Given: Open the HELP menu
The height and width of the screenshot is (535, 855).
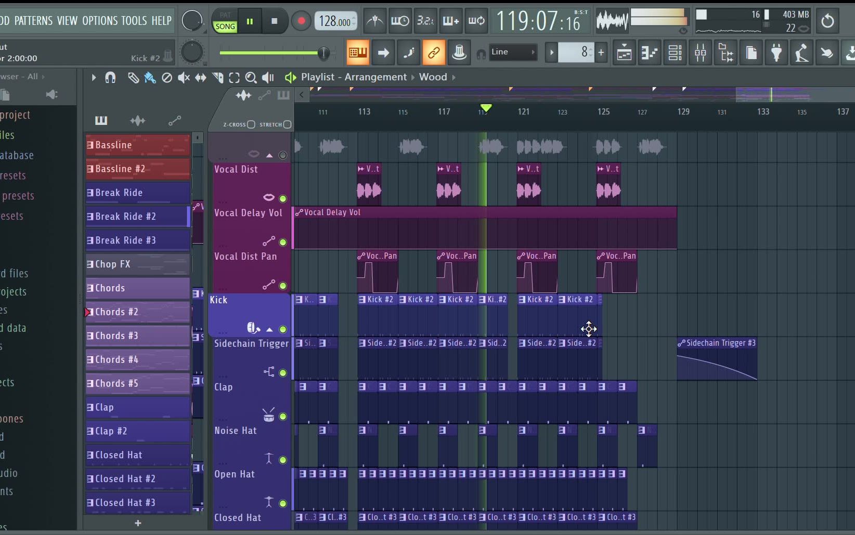Looking at the screenshot, I should [161, 21].
